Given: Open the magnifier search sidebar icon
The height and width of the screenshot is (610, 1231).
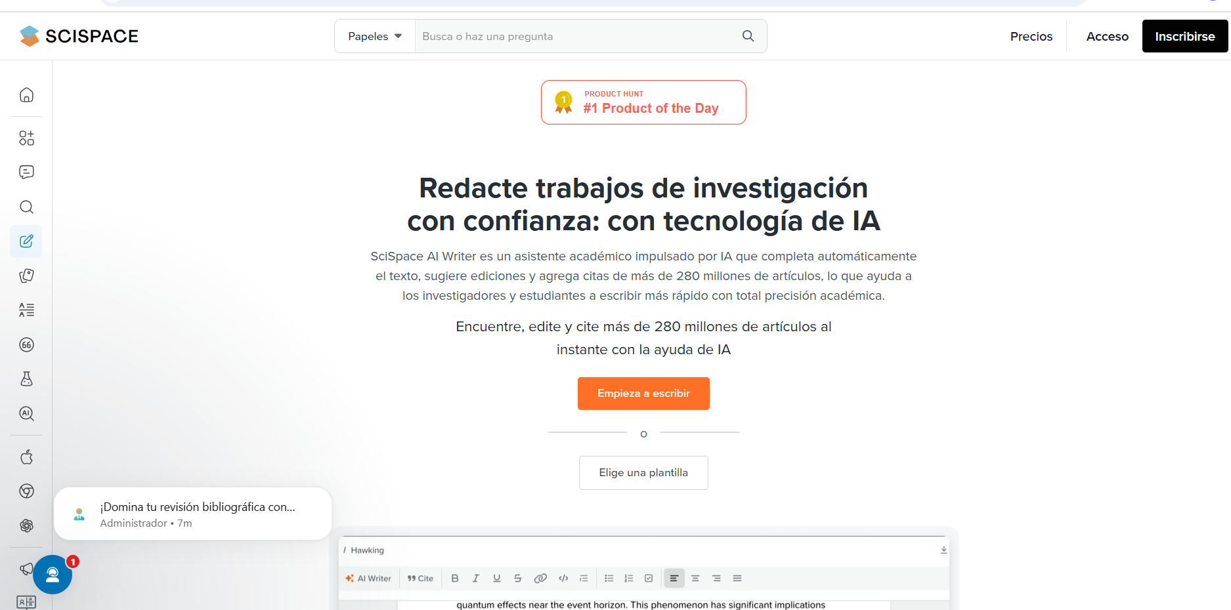Looking at the screenshot, I should [26, 207].
